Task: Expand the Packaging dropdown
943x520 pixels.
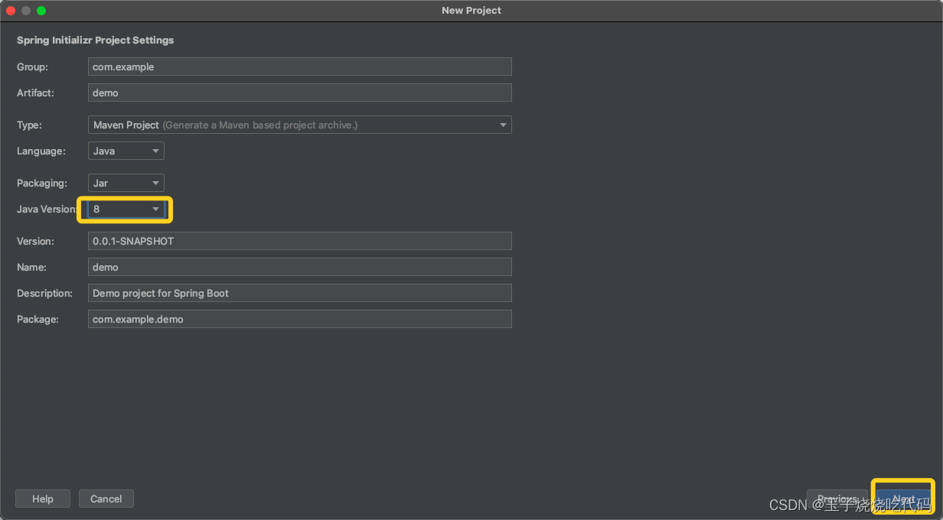Action: tap(126, 183)
